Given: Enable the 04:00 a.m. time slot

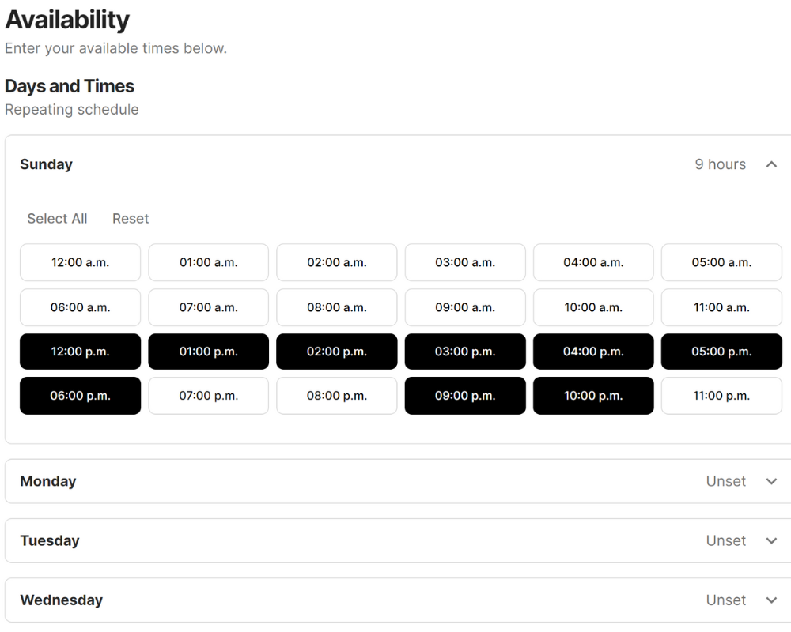Looking at the screenshot, I should pos(592,262).
